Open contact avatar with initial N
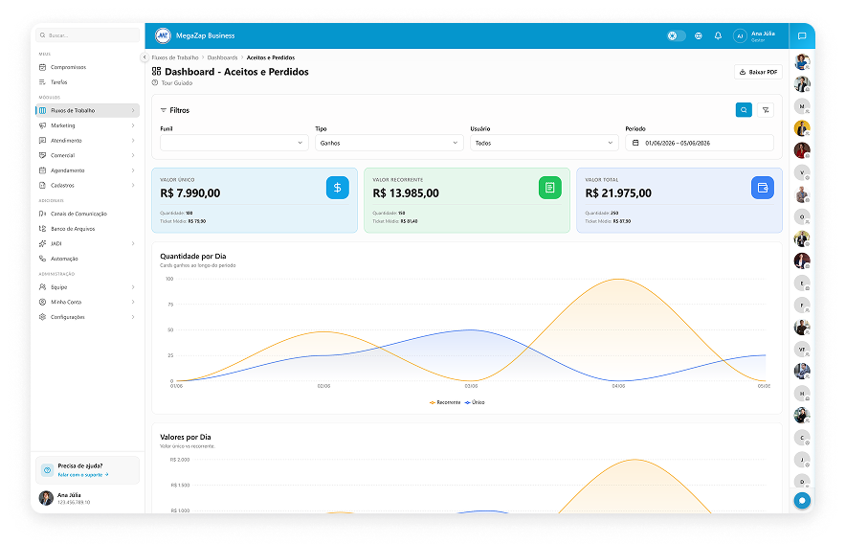 [x=802, y=106]
